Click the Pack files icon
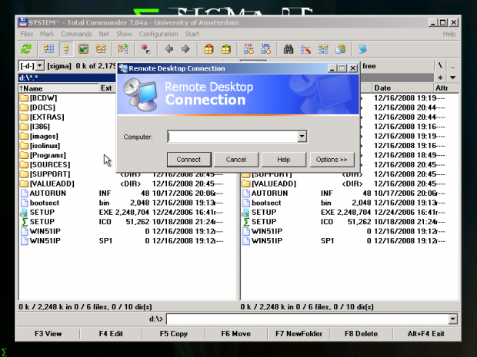The width and height of the screenshot is (477, 357). point(208,49)
